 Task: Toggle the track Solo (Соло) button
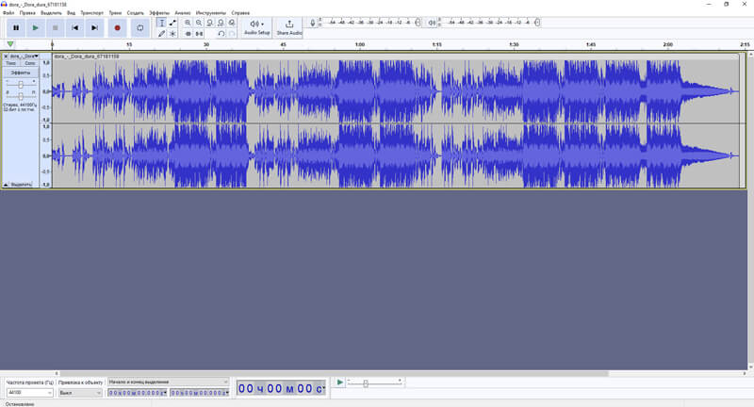30,63
